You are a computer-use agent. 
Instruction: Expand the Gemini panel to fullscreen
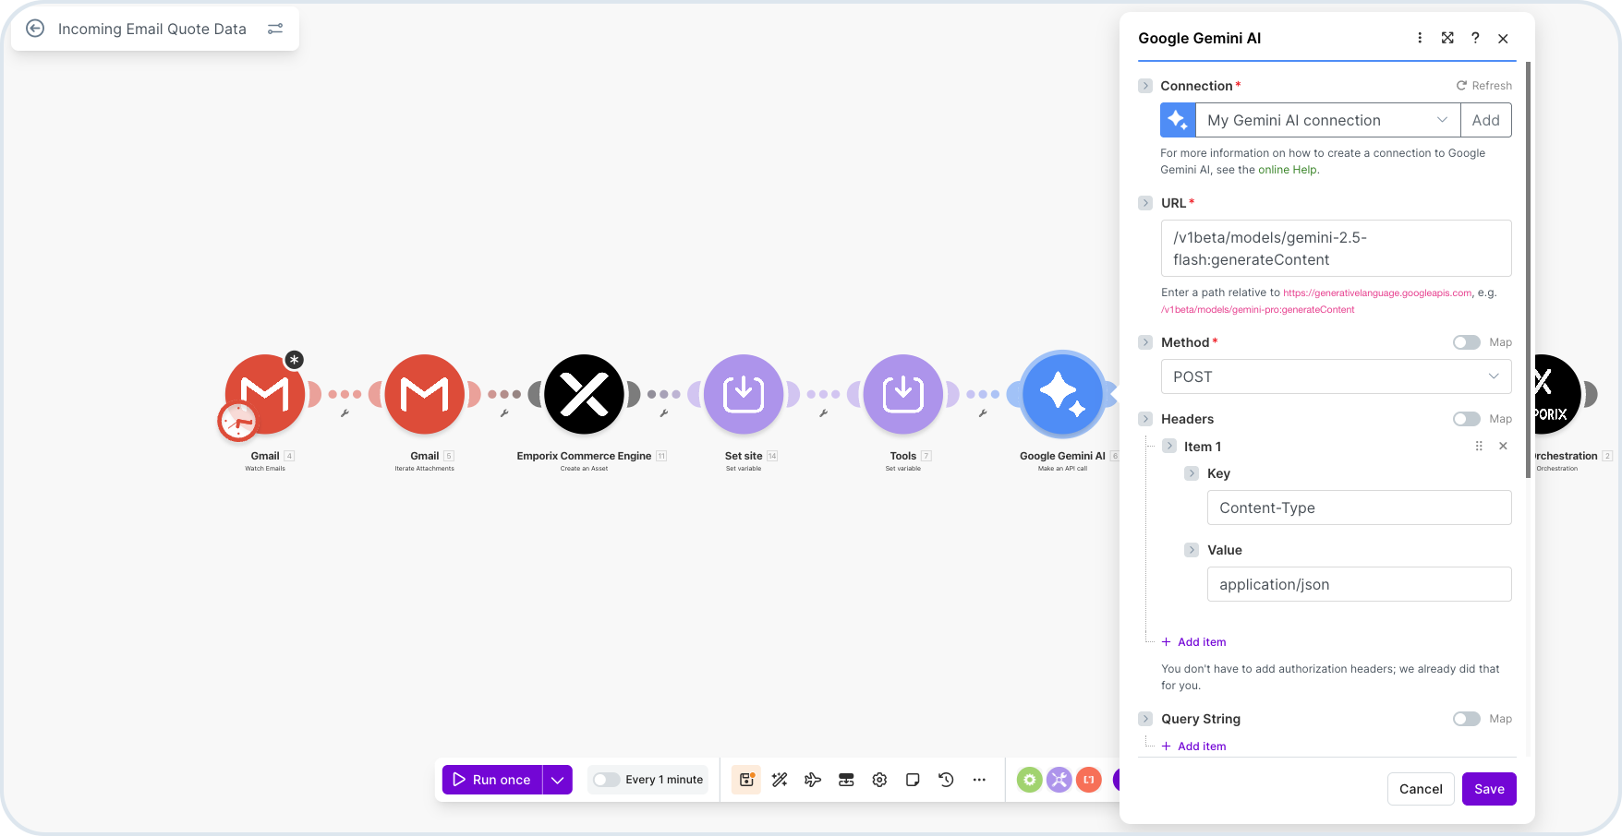coord(1447,38)
